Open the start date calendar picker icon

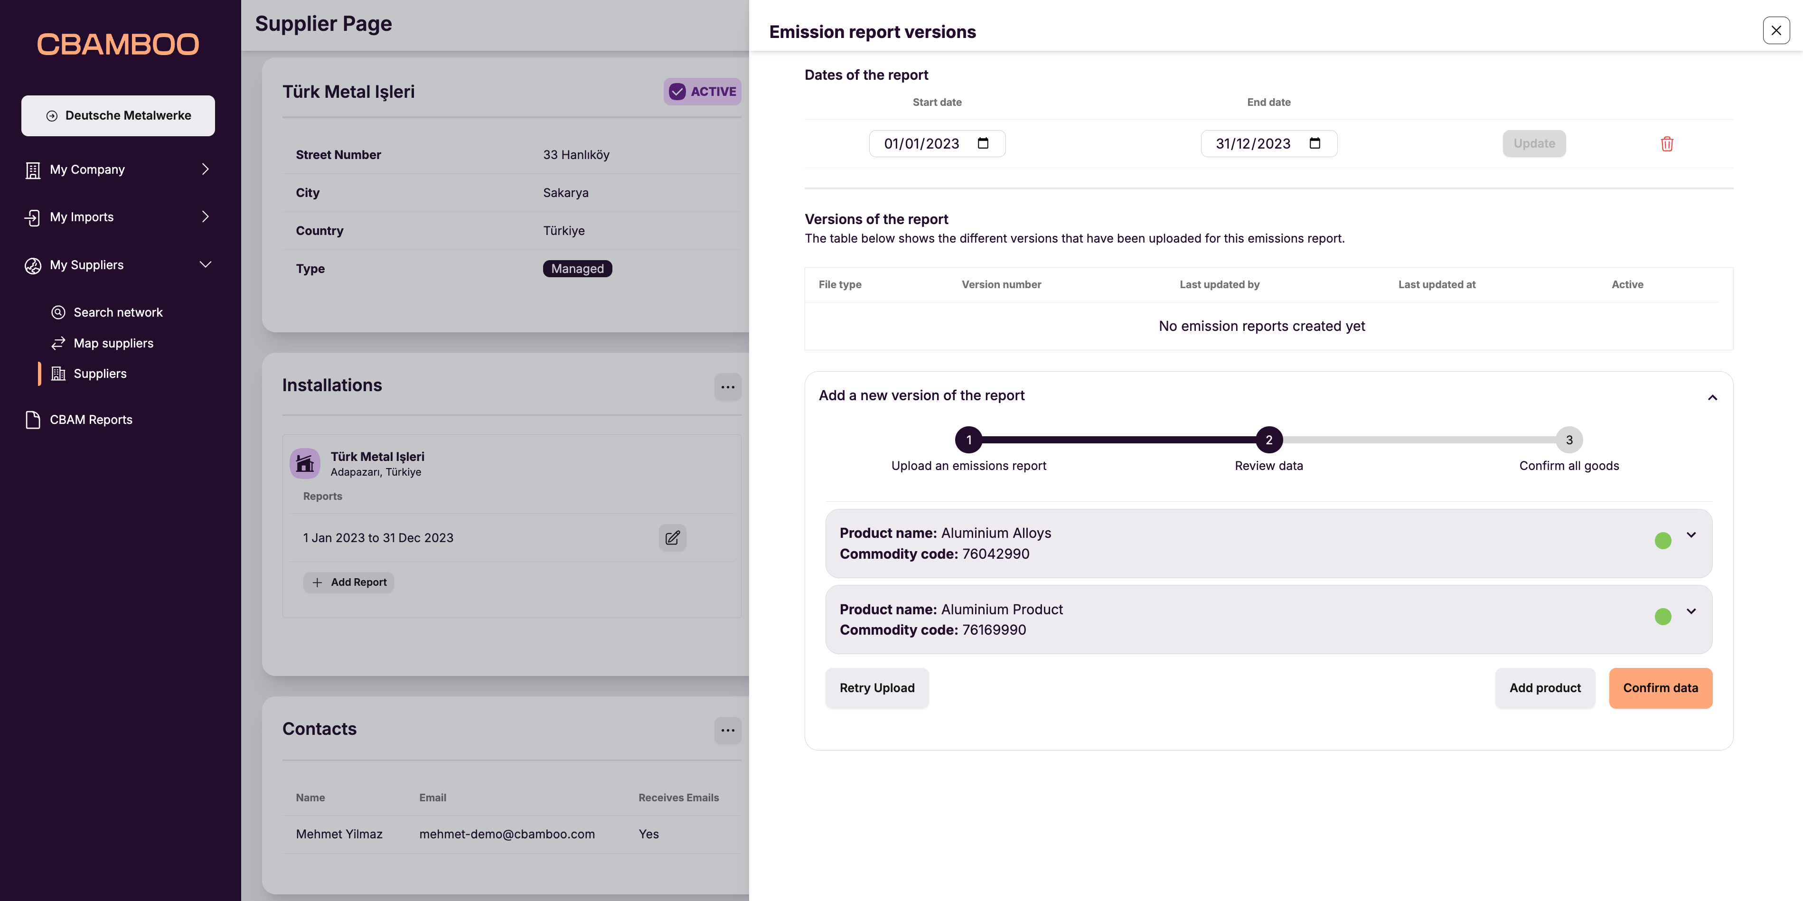(x=983, y=143)
